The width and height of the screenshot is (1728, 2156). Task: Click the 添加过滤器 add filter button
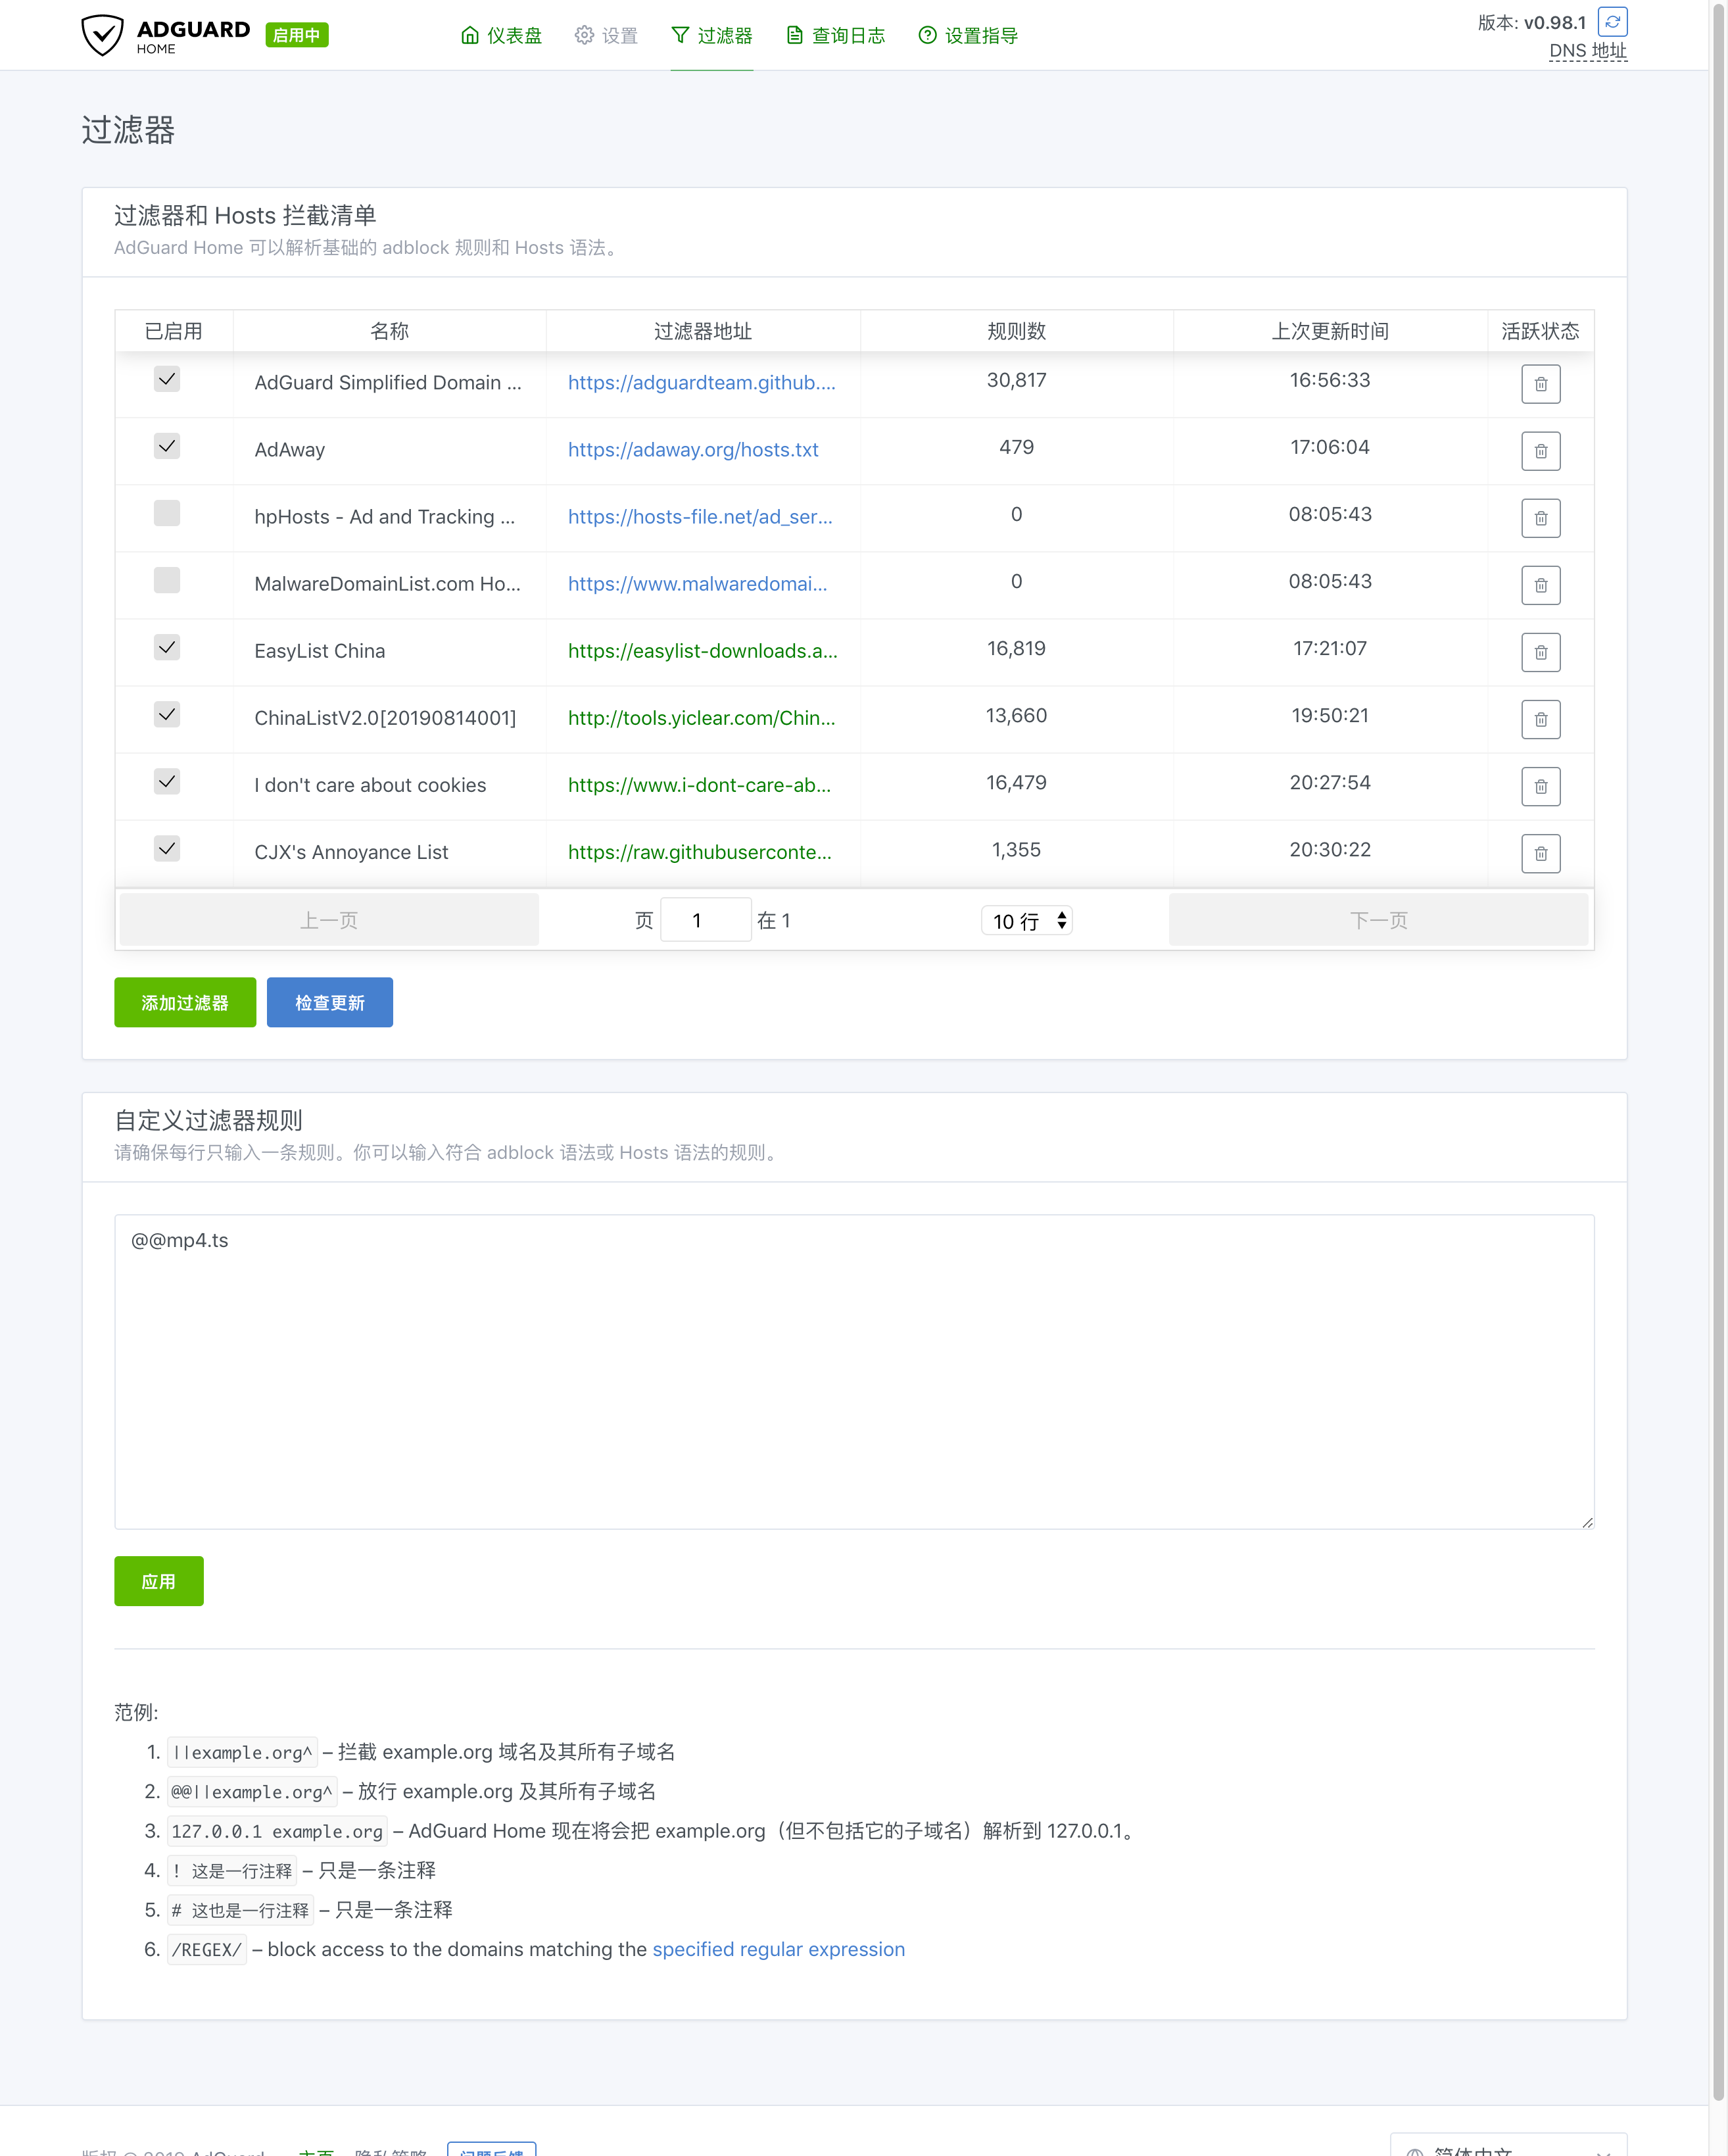click(185, 1002)
